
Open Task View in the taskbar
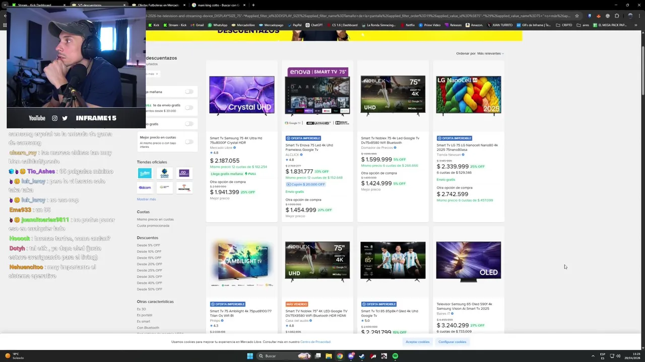click(317, 356)
